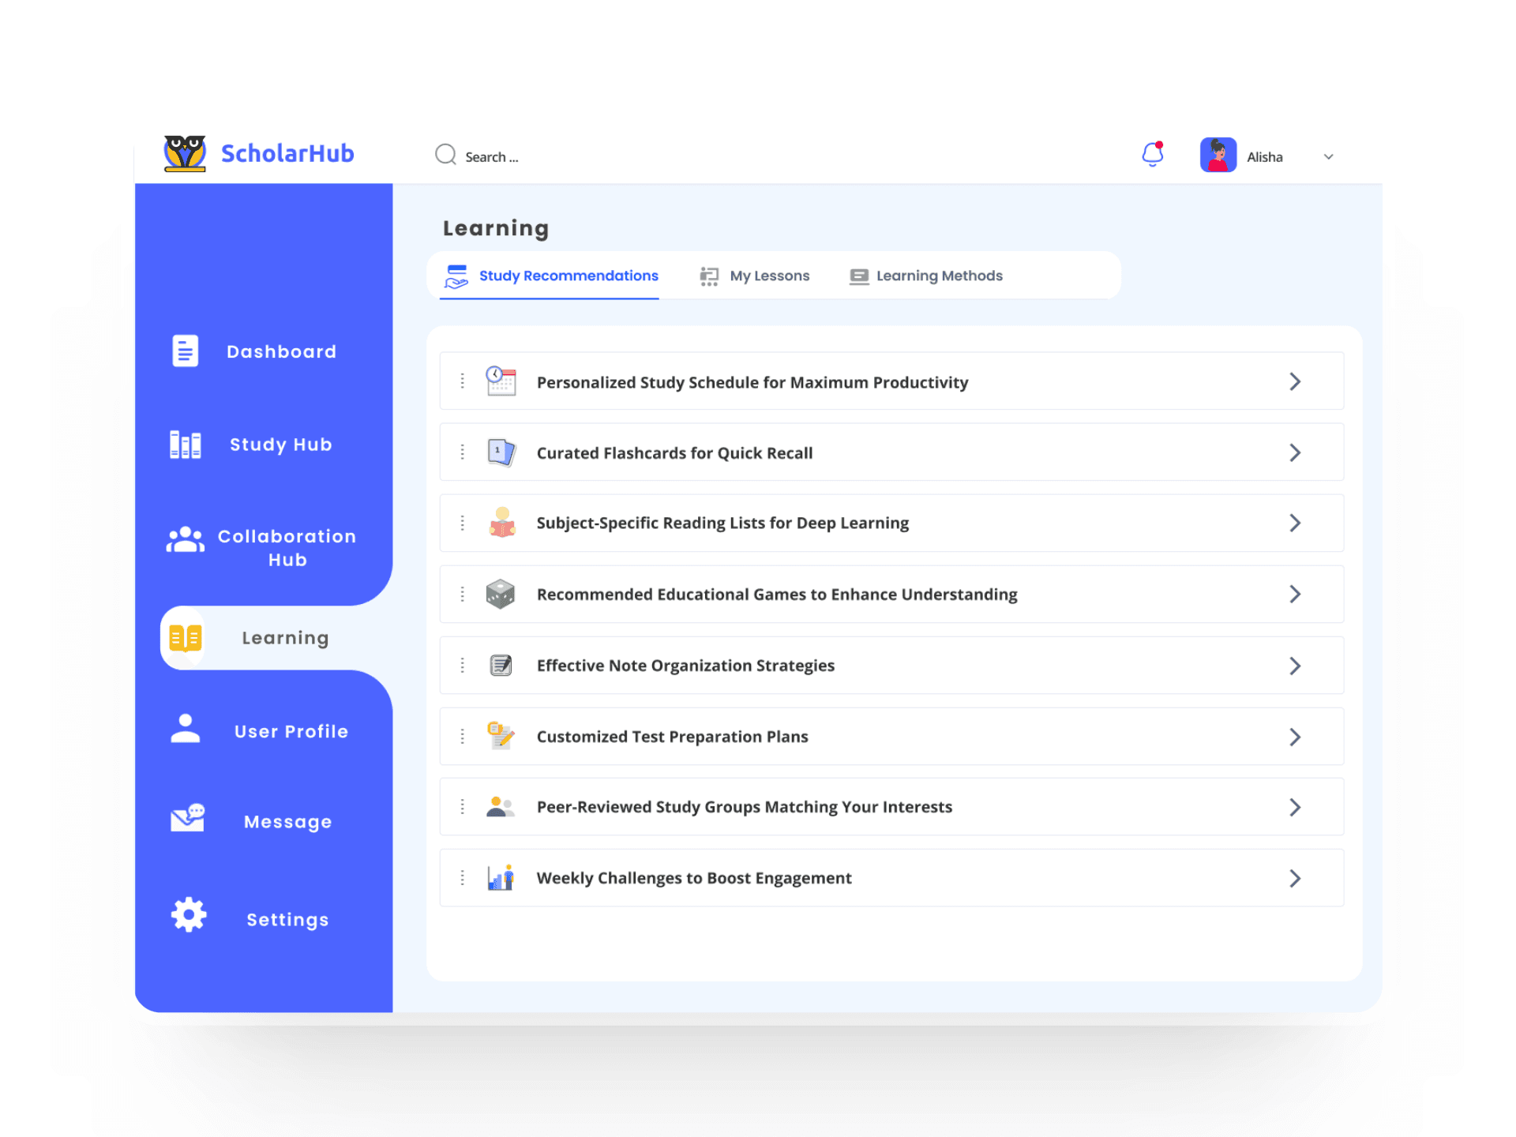Go to Study Hub in sidebar

coord(280,445)
